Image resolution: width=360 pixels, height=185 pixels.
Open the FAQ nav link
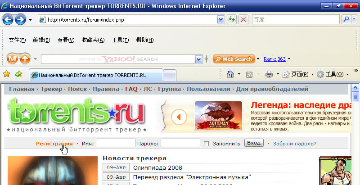(131, 89)
